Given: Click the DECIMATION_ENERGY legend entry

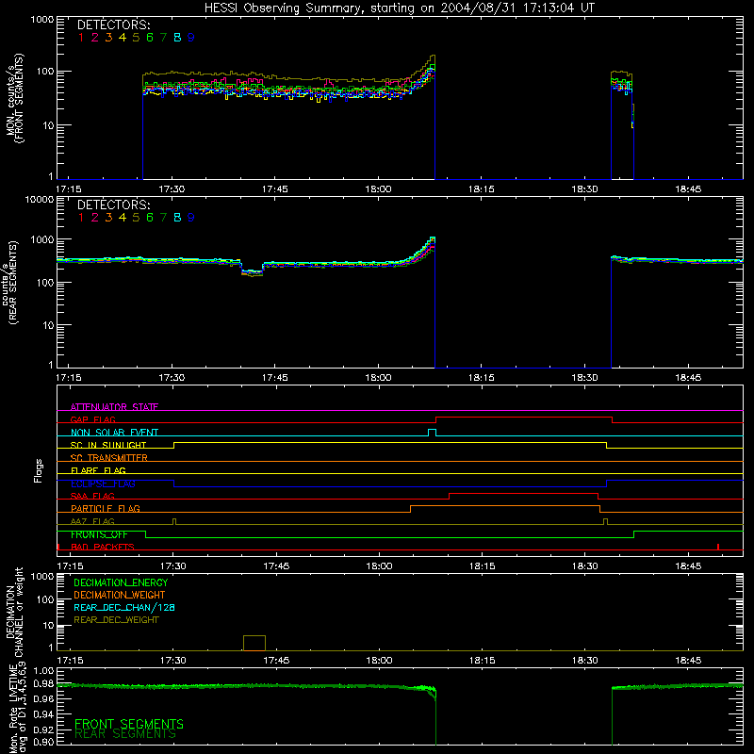Looking at the screenshot, I should (121, 582).
